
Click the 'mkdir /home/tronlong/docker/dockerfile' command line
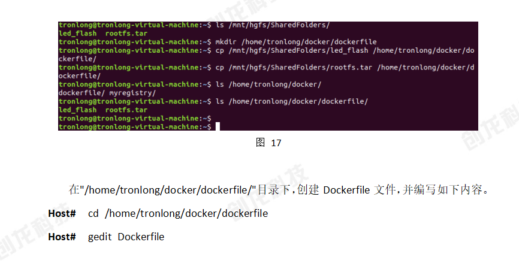click(x=218, y=42)
